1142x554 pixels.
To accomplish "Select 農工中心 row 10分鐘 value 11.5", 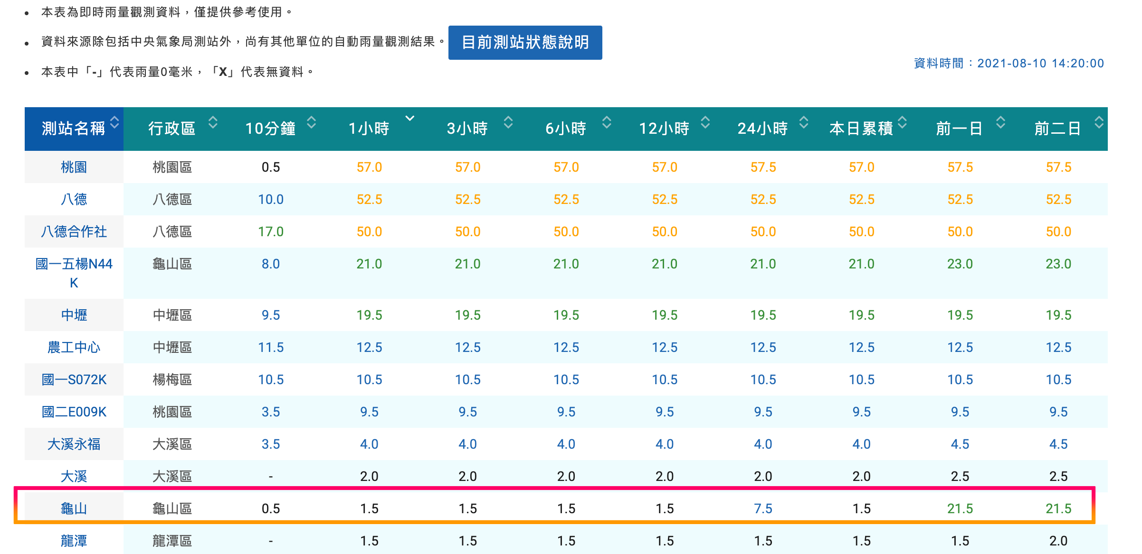I will pyautogui.click(x=271, y=347).
